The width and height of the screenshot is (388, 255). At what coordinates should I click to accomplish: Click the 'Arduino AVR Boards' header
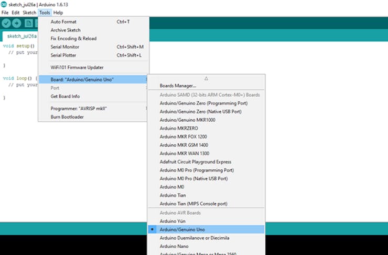click(180, 213)
